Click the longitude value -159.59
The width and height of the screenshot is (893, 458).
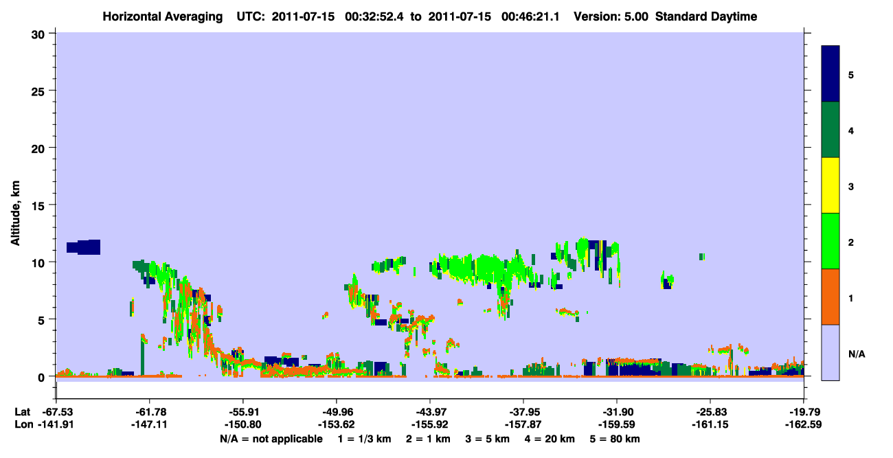[x=617, y=424]
